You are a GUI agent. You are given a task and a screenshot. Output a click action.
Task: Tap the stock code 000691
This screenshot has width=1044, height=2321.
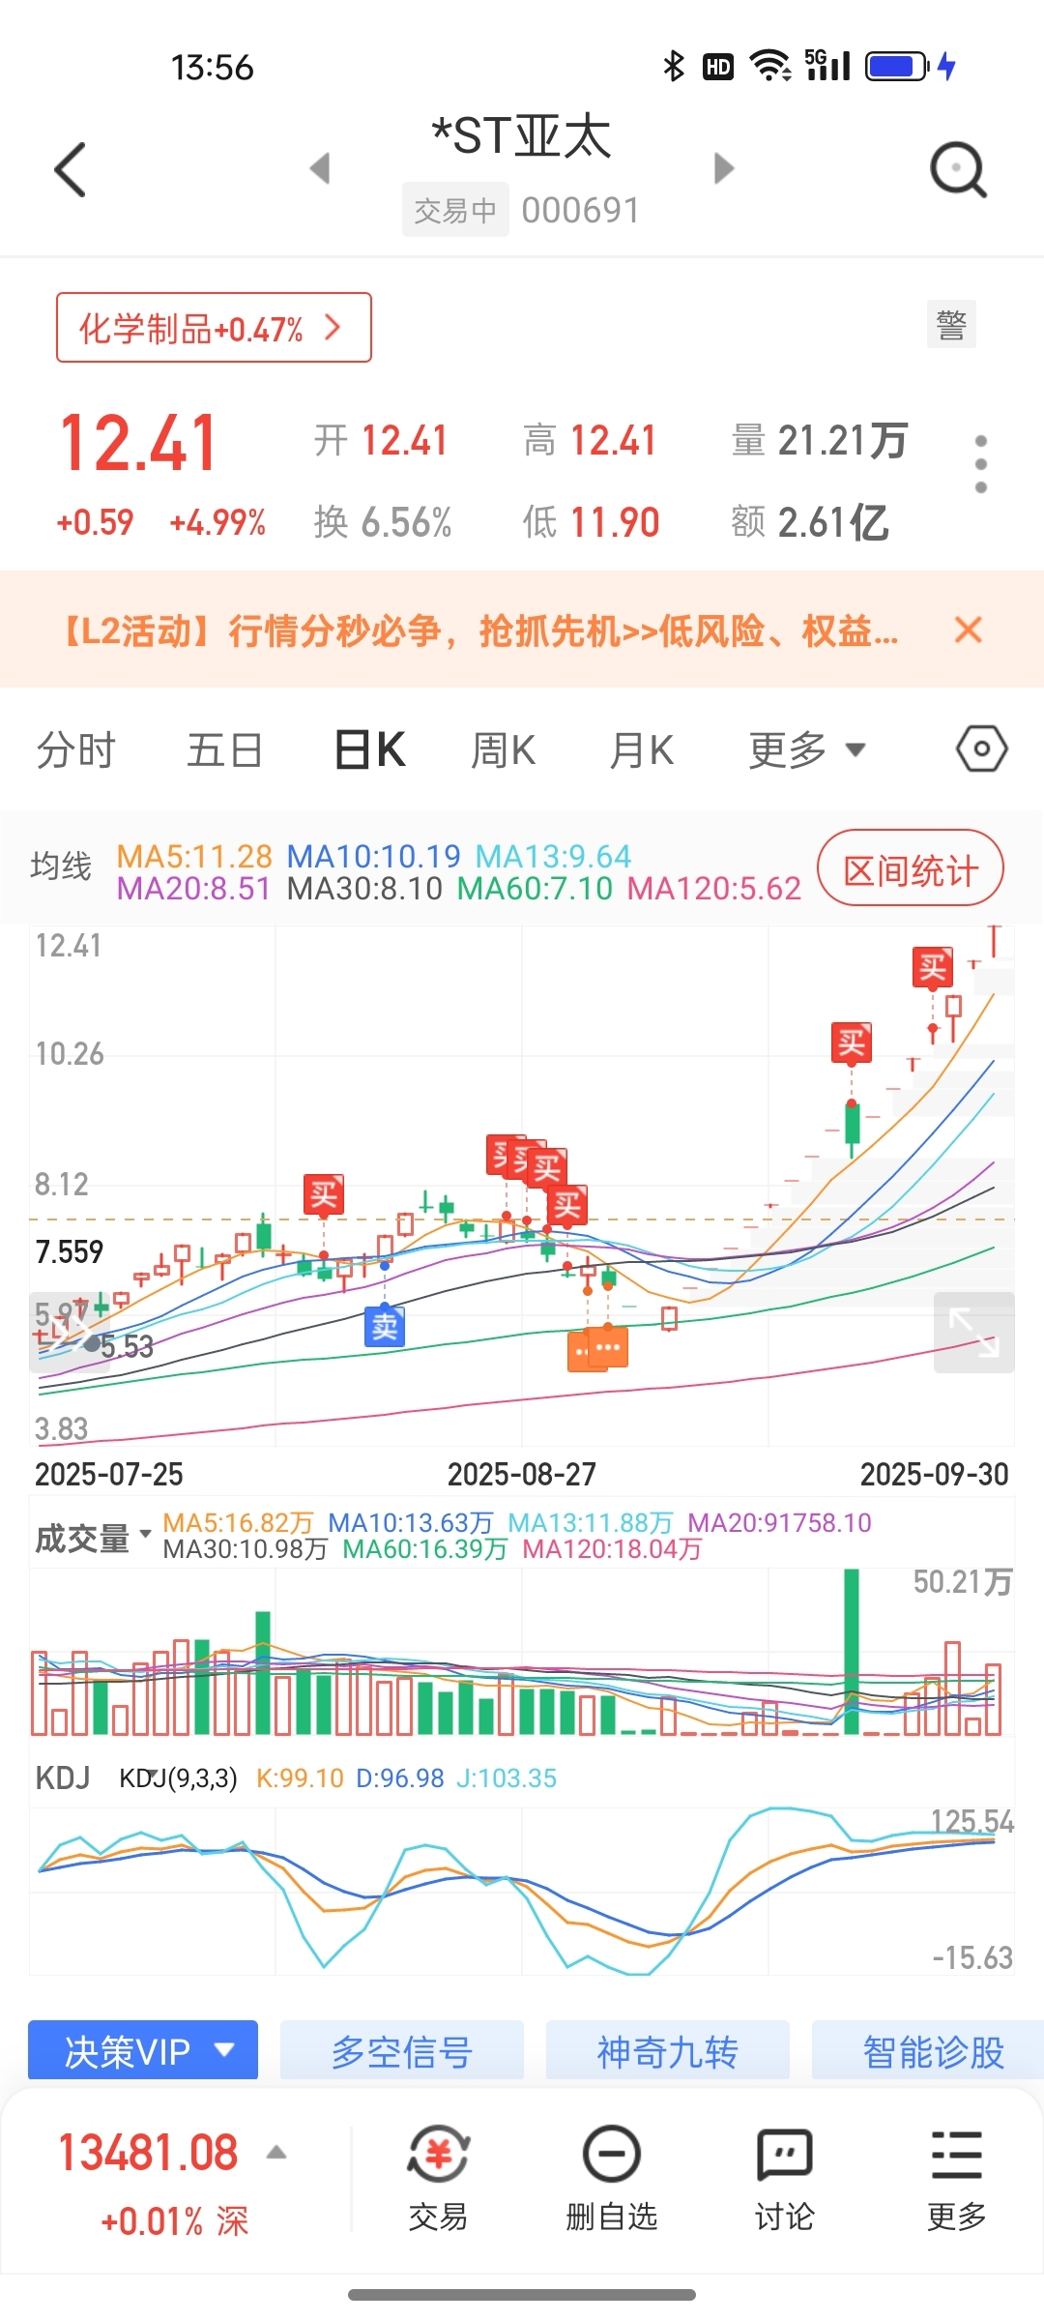(x=580, y=210)
